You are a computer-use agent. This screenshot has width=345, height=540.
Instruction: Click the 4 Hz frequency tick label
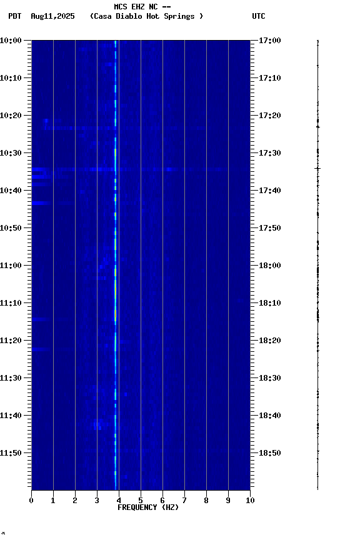[x=119, y=501]
